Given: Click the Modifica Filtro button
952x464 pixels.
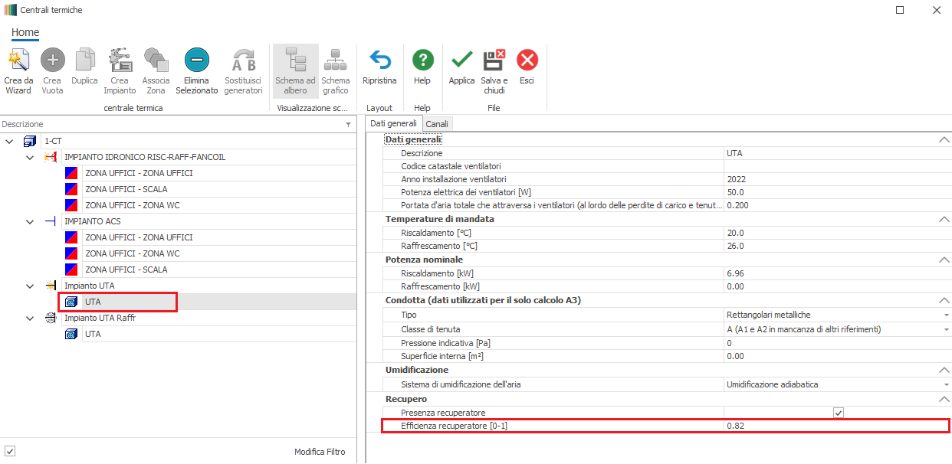Looking at the screenshot, I should point(320,452).
